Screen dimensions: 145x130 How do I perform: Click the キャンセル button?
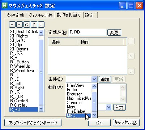126,122
